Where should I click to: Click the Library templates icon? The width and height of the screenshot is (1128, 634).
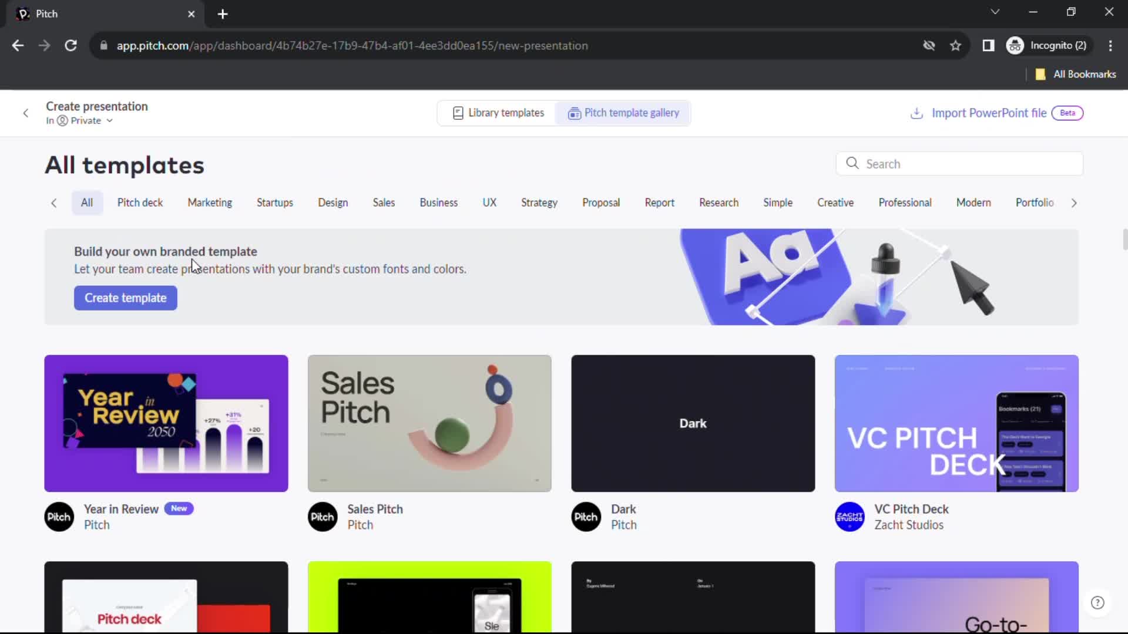tap(457, 112)
